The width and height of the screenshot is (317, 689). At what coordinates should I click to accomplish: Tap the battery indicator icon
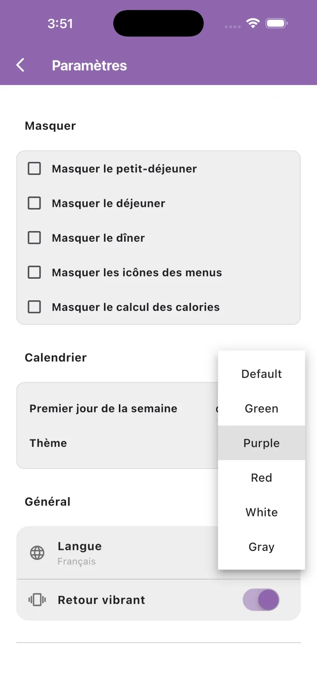coord(276,23)
